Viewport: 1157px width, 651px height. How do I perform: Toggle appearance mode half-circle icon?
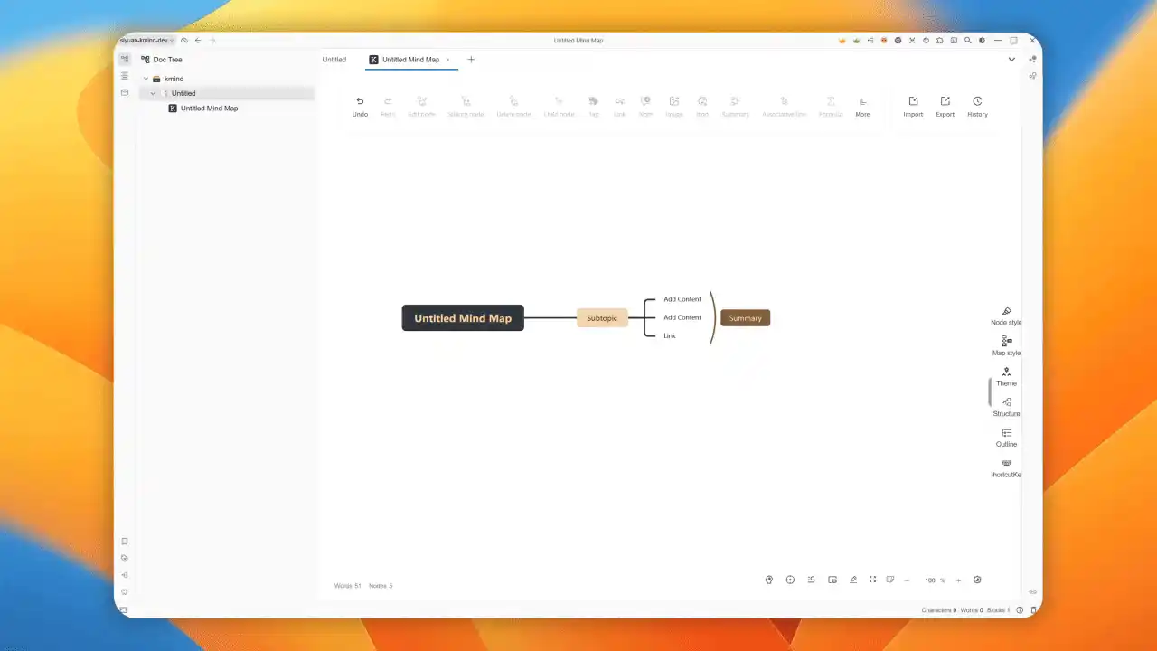[982, 41]
